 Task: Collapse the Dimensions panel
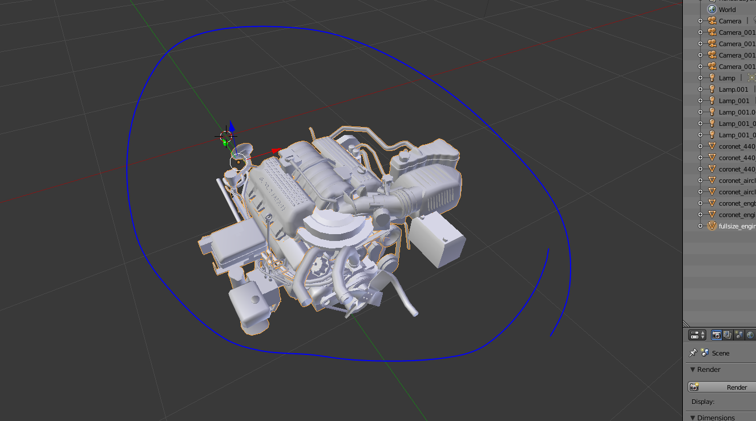pyautogui.click(x=693, y=418)
